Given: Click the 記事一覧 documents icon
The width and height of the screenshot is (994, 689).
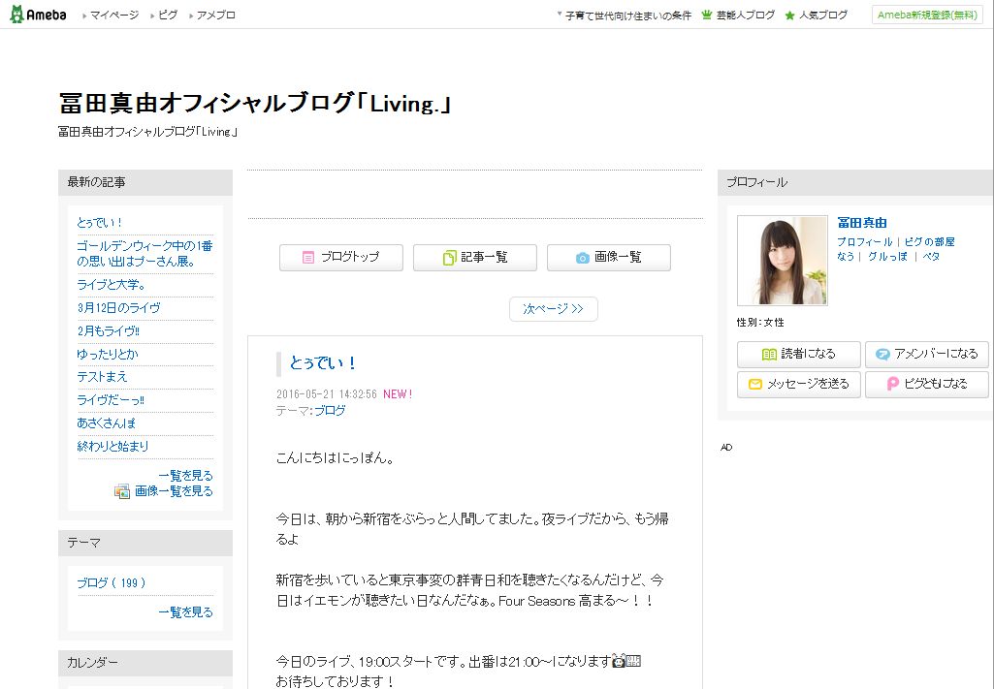Looking at the screenshot, I should 449,257.
